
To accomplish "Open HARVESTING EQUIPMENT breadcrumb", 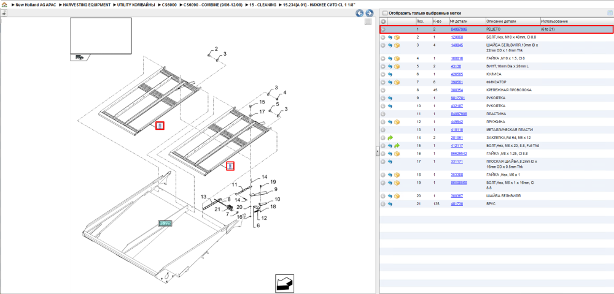I will pos(87,5).
